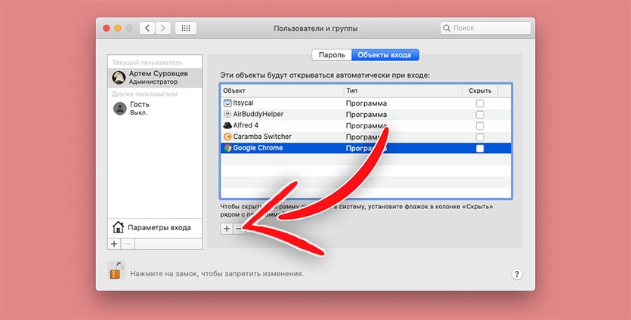
Task: Add login item with plus button
Action: 227,229
